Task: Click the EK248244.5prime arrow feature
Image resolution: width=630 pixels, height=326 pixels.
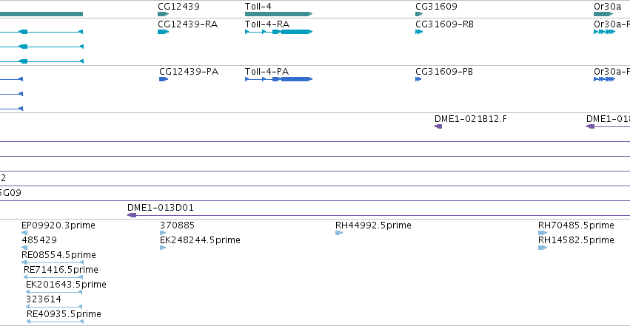Action: [163, 248]
